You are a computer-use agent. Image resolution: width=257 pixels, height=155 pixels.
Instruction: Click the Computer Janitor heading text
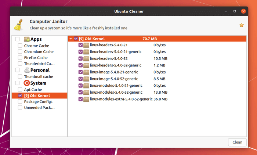[x=48, y=21]
